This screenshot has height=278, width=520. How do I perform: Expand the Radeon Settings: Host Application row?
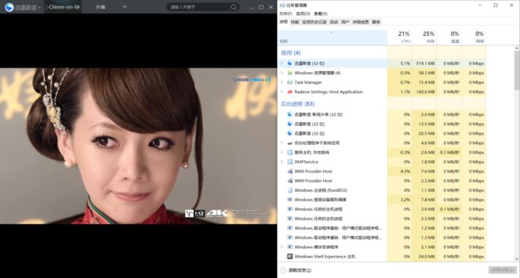pos(282,92)
